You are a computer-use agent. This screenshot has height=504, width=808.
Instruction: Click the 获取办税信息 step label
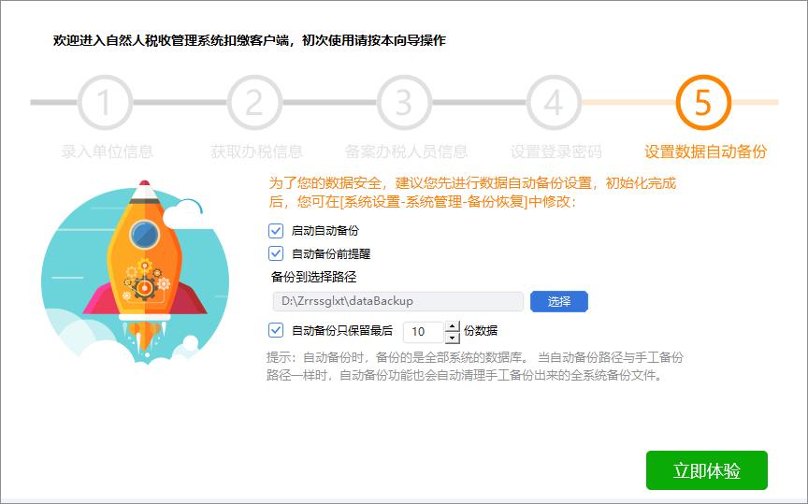coord(256,151)
